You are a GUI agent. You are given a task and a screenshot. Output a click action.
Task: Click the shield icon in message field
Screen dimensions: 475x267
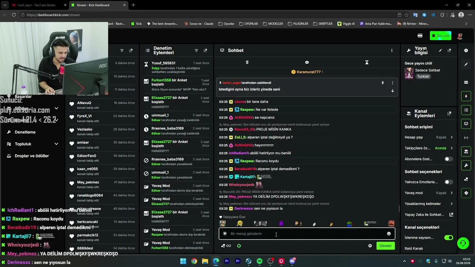[x=225, y=234]
